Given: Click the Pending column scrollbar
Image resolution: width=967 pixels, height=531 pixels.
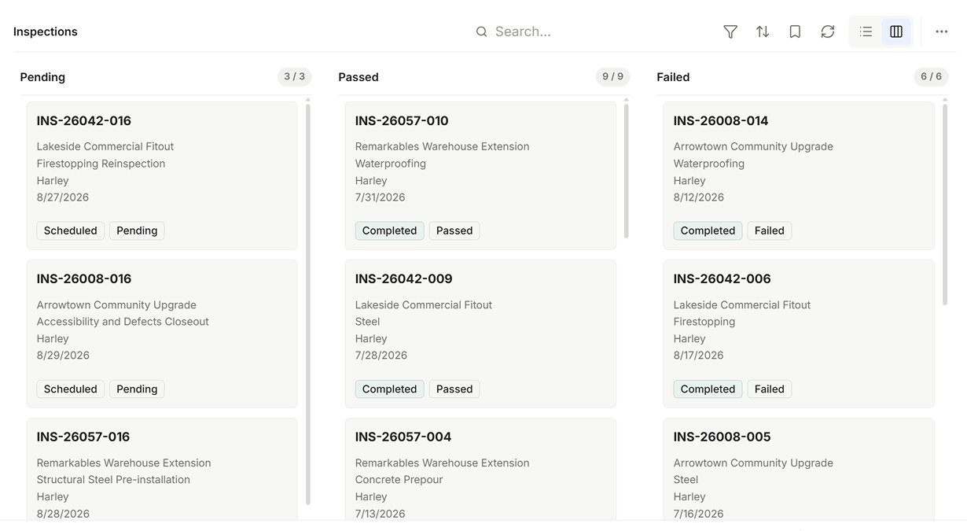Looking at the screenshot, I should (308, 304).
